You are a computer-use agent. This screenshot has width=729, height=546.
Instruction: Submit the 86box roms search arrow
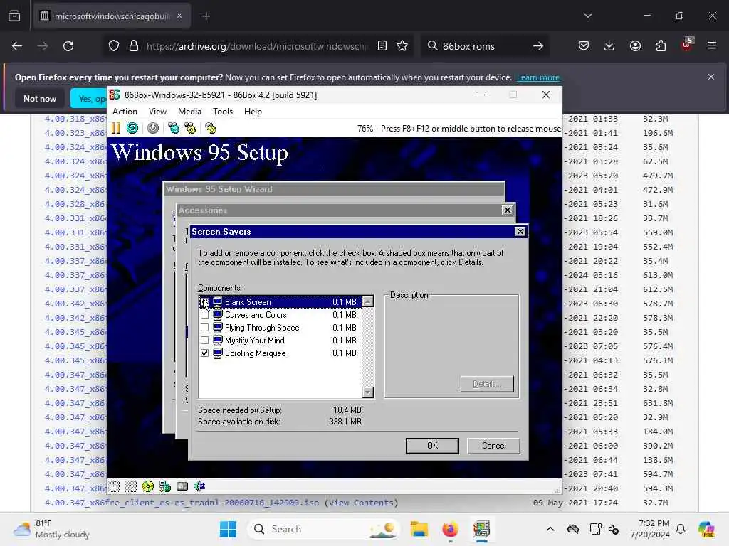(x=538, y=46)
